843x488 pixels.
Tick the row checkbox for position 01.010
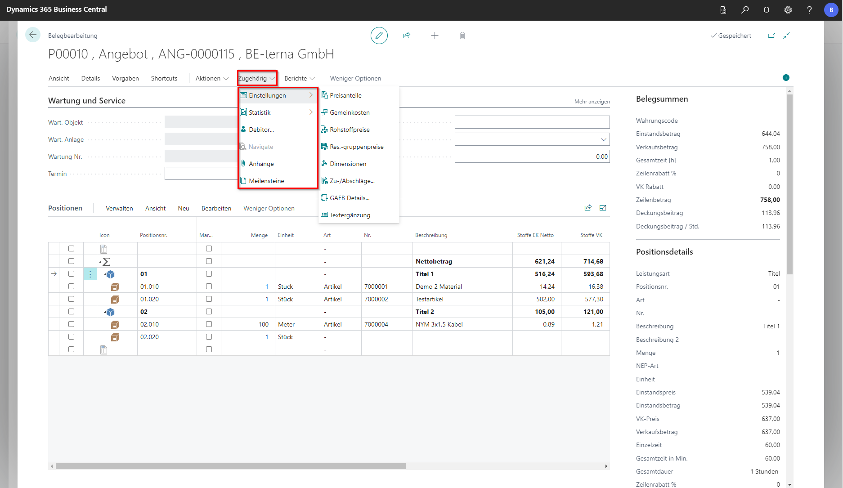71,287
